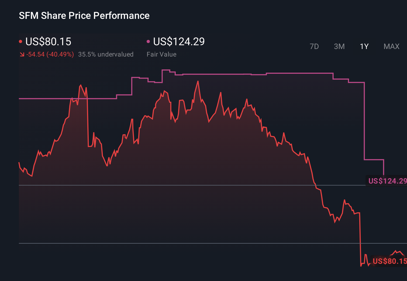This screenshot has width=407, height=281.
Task: Click the red downward-trend arrow icon
Action: pos(22,54)
